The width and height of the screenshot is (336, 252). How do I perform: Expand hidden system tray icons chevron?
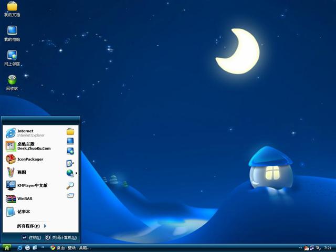[300, 248]
